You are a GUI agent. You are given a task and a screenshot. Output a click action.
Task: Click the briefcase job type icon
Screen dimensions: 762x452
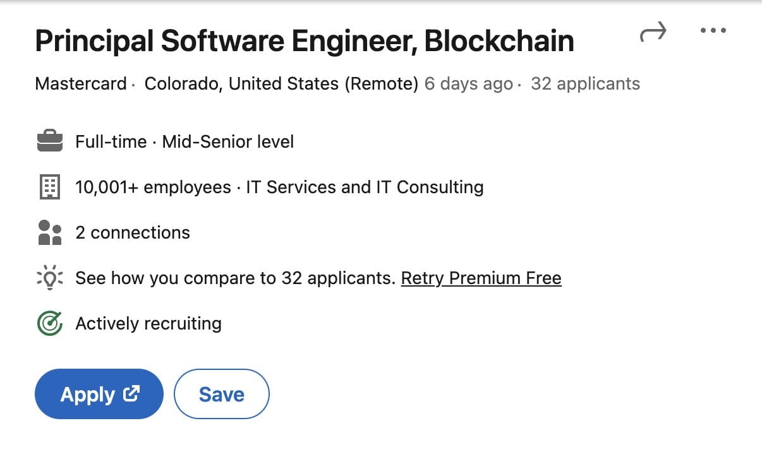point(50,141)
